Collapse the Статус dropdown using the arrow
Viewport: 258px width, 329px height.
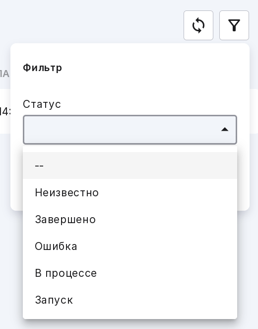[225, 129]
